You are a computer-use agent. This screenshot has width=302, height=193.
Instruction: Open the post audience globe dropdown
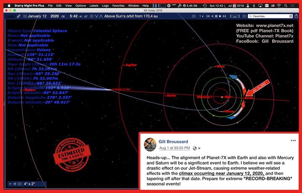pos(196,148)
